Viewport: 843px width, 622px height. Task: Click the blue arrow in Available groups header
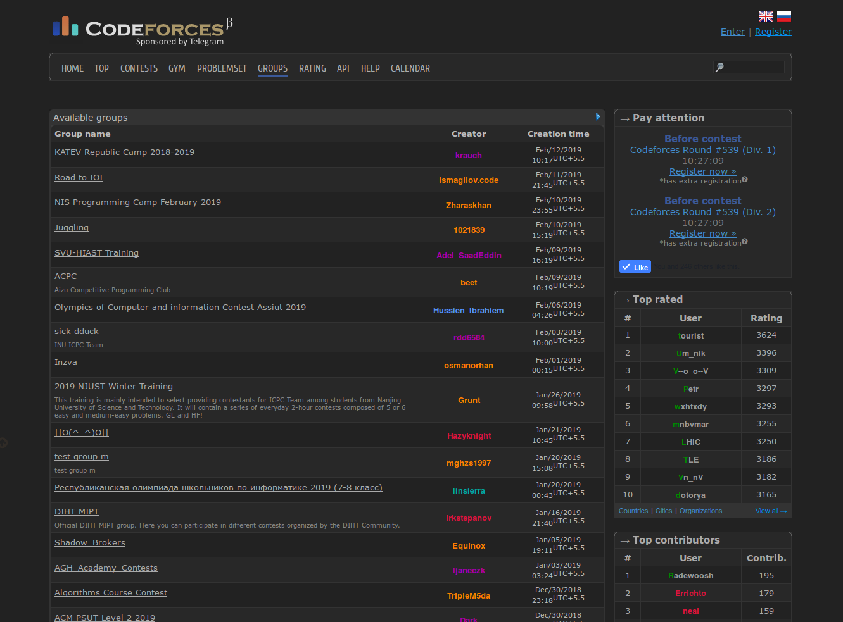click(x=597, y=116)
